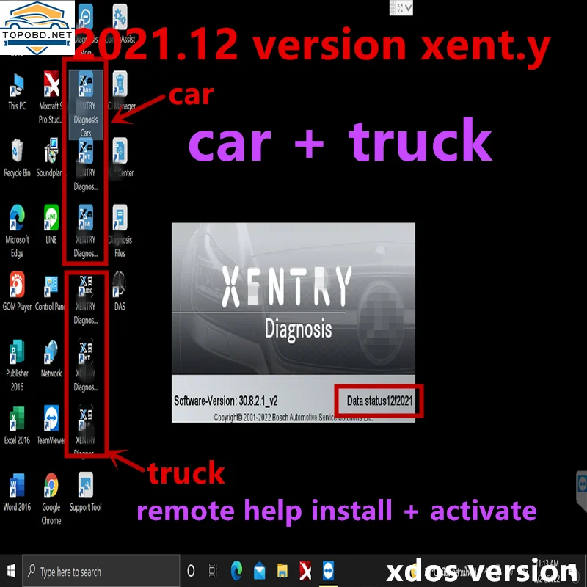Select the Excel 2016 icon
This screenshot has width=587, height=587.
17,426
